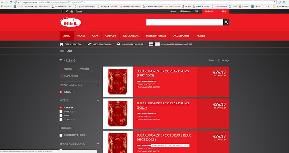Uncheck the Forester model checkbox
This screenshot has height=153, width=289.
[61, 108]
